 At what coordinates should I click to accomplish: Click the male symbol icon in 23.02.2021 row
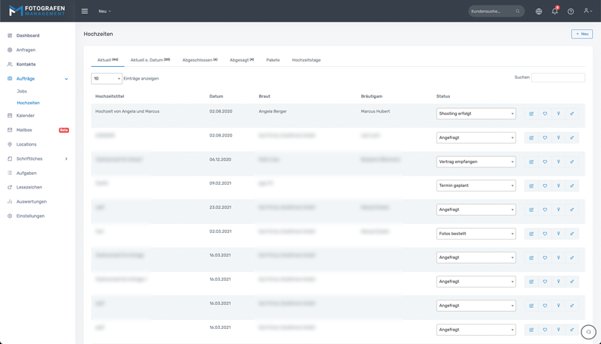[572, 210]
